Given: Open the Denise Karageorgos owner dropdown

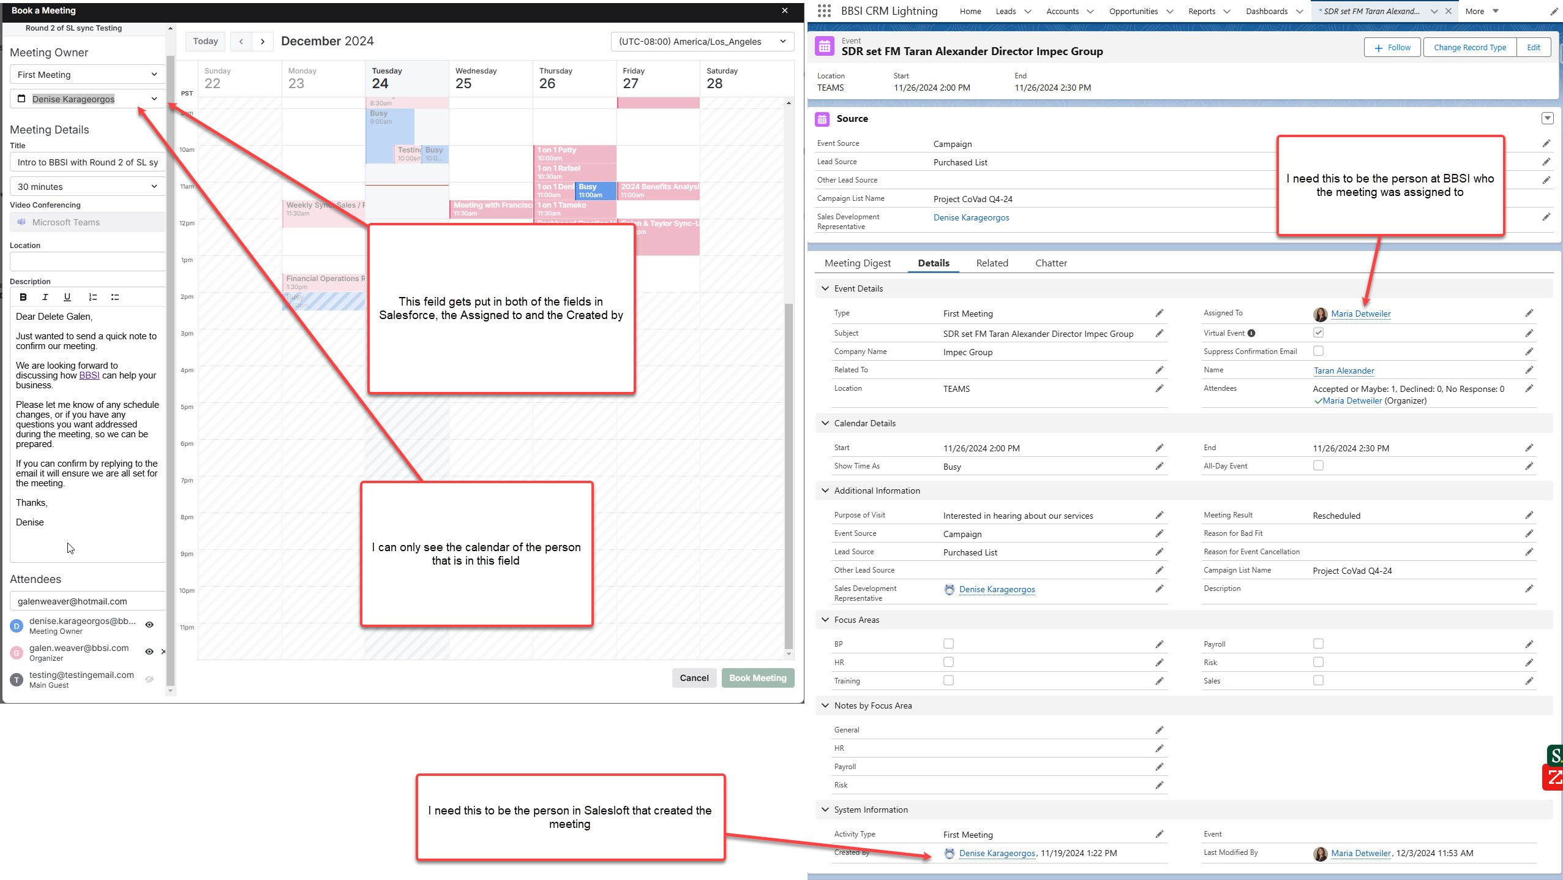Looking at the screenshot, I should pyautogui.click(x=88, y=99).
